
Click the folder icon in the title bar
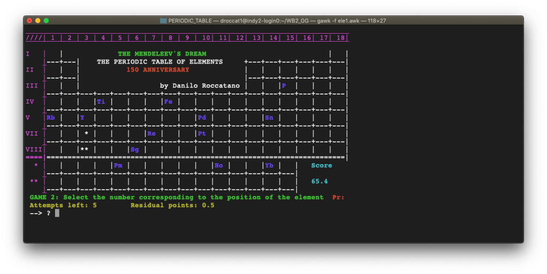click(164, 21)
